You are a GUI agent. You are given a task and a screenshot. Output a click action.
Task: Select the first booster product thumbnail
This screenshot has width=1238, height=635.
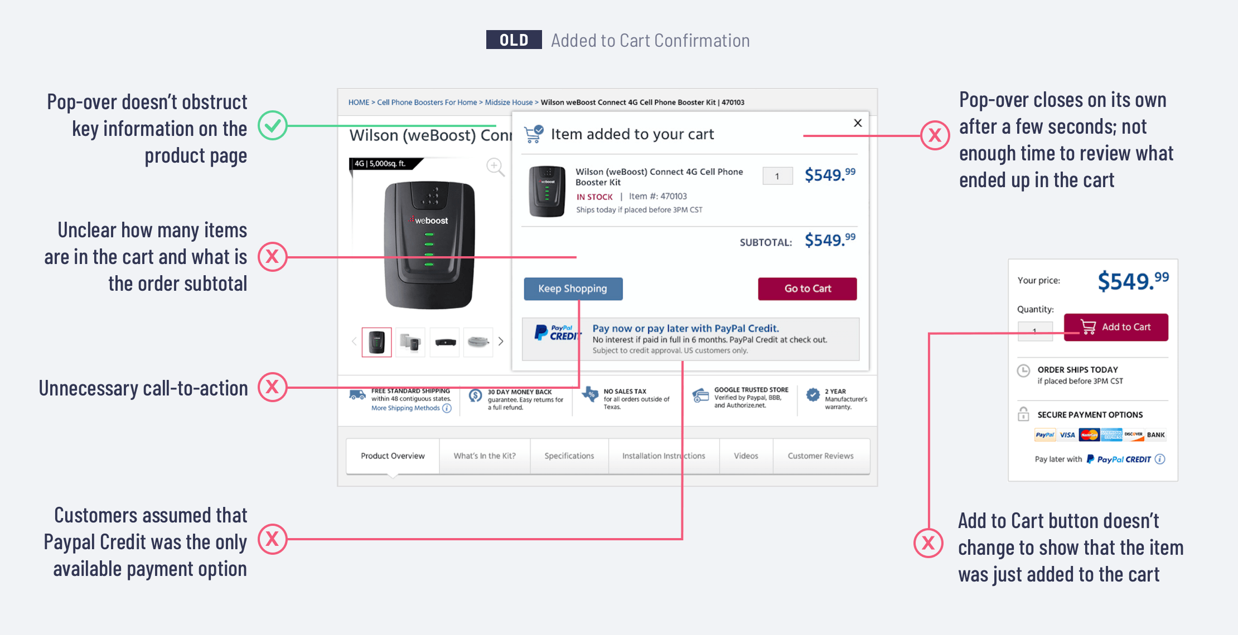(x=377, y=342)
